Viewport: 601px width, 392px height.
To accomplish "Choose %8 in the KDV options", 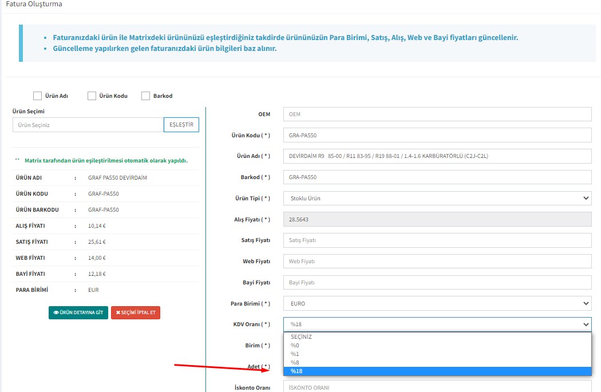I will click(437, 363).
